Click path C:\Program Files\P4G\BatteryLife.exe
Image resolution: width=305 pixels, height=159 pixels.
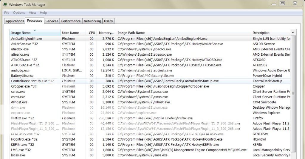(x=146, y=76)
